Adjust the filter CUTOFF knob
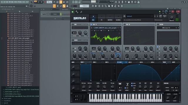 [x=165, y=48]
